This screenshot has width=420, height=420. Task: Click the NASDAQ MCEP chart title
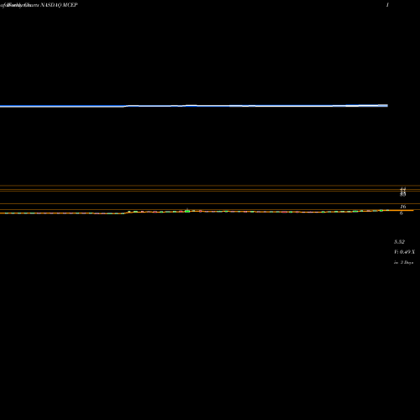[x=59, y=5]
